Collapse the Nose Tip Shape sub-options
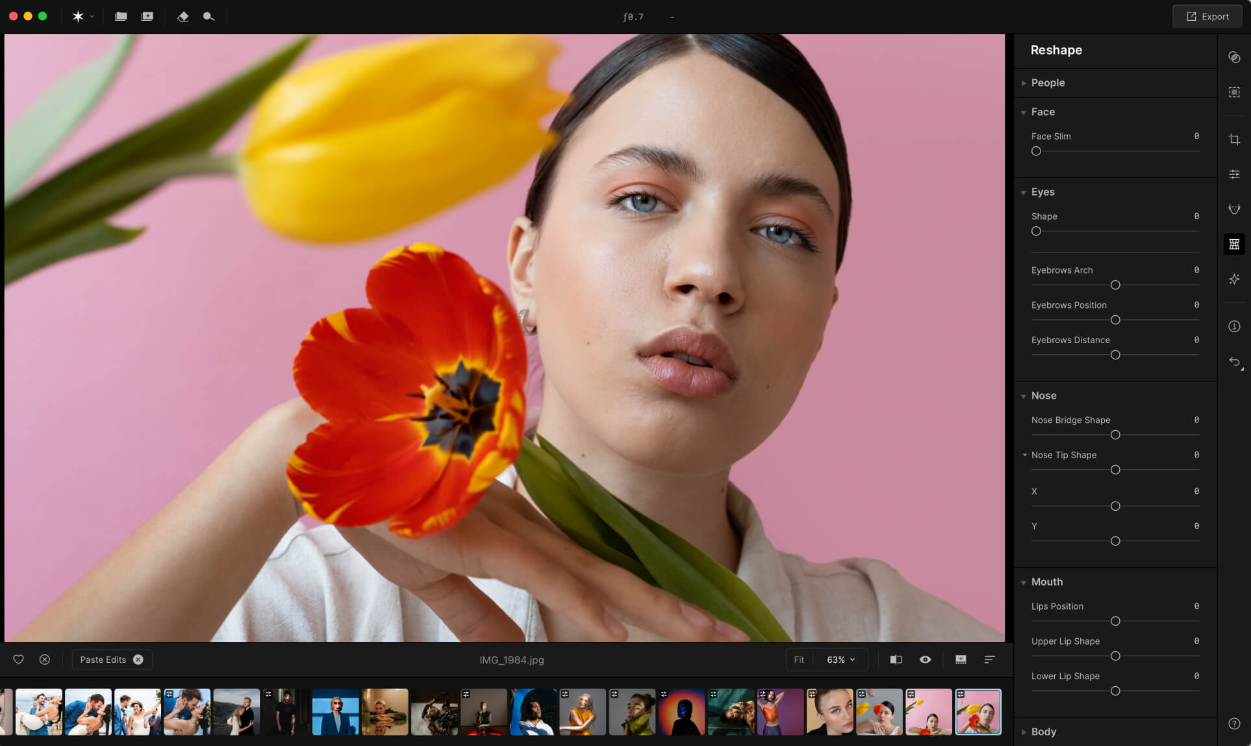The height and width of the screenshot is (746, 1251). (x=1025, y=455)
